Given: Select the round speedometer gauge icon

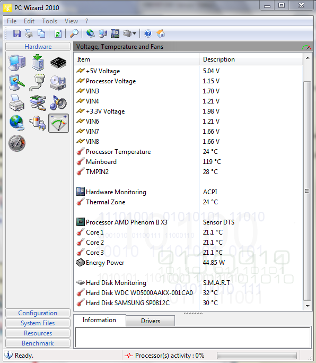Looking at the screenshot, I should pyautogui.click(x=17, y=143).
